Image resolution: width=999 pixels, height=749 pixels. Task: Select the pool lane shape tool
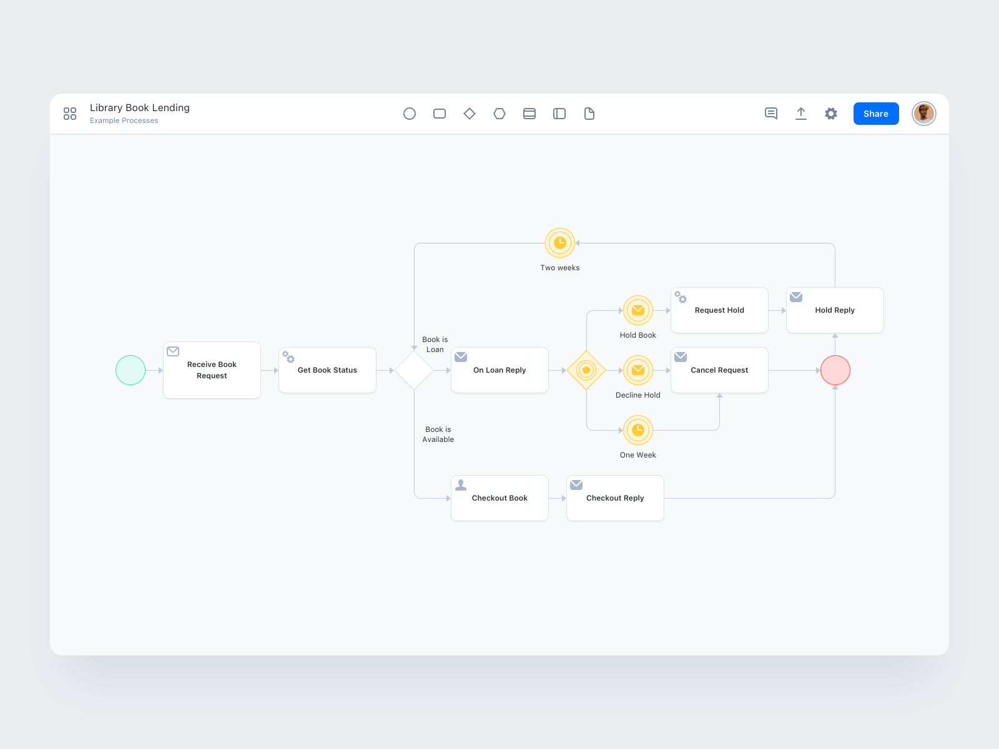tap(559, 114)
